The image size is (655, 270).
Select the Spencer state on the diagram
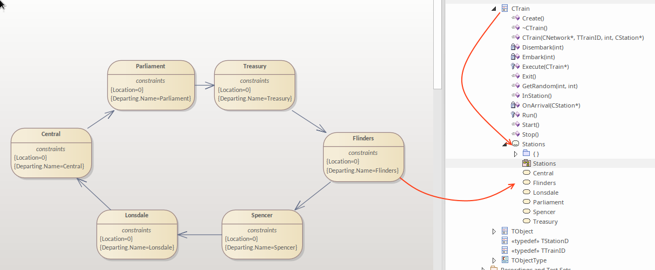(262, 234)
